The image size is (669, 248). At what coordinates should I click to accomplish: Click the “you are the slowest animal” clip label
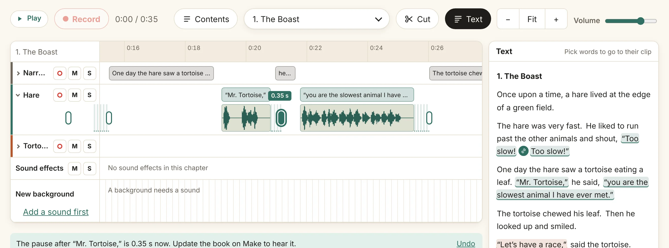[357, 95]
